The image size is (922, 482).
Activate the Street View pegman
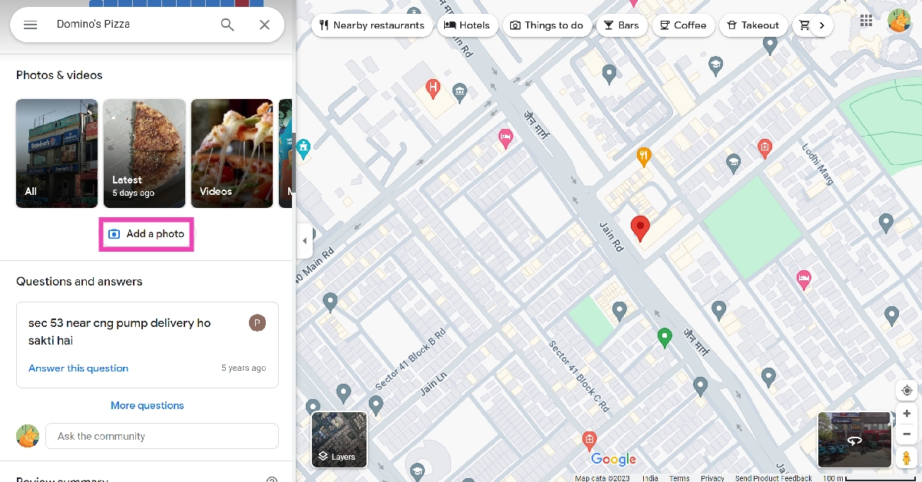click(907, 458)
